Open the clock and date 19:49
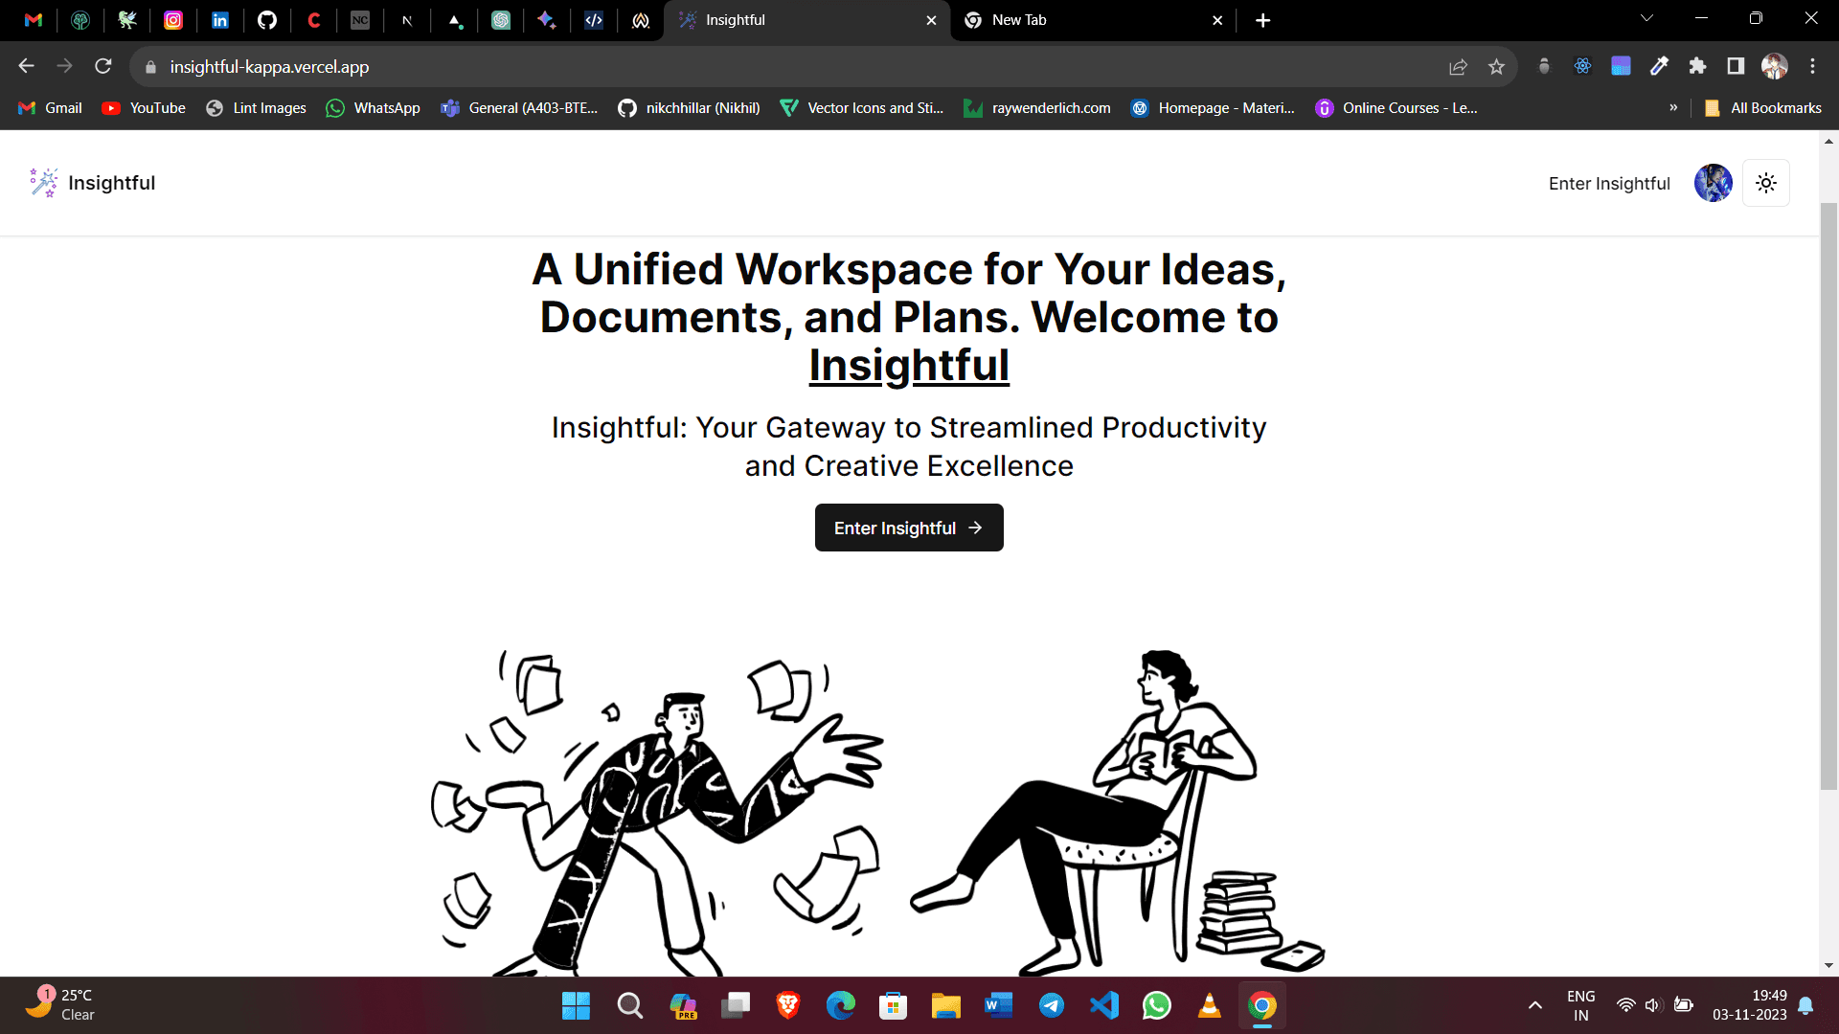This screenshot has height=1034, width=1839. [x=1750, y=1005]
